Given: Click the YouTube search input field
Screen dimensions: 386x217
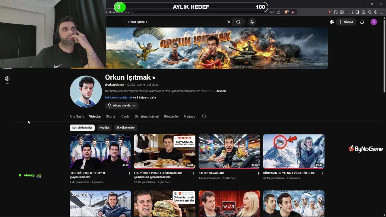Looking at the screenshot, I should coord(176,22).
